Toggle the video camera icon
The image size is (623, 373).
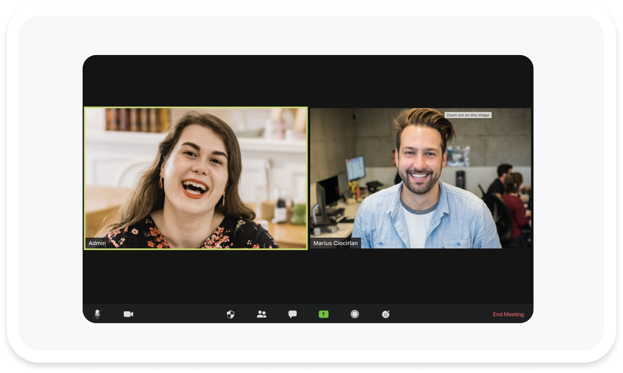[129, 314]
